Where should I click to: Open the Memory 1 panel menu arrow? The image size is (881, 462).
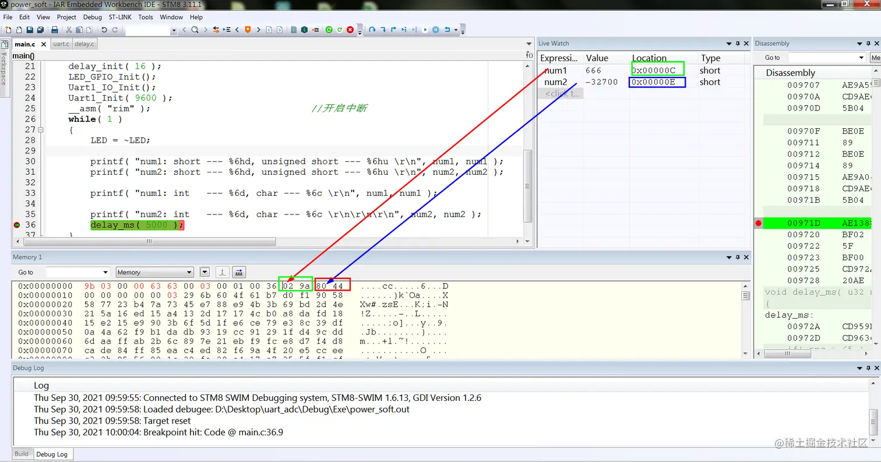729,257
